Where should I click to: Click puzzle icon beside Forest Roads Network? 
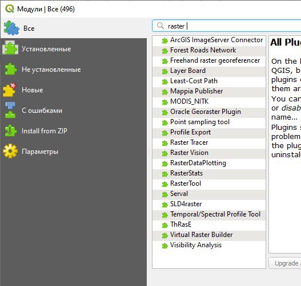click(x=164, y=51)
